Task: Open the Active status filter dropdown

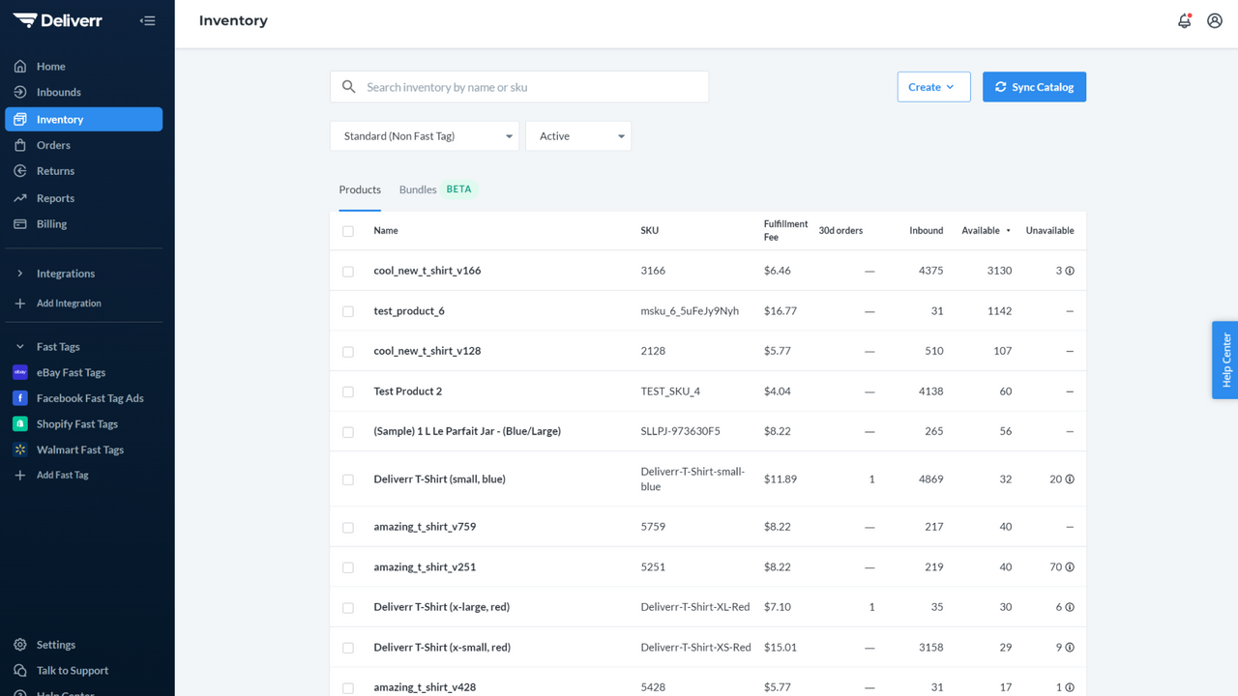Action: [577, 135]
